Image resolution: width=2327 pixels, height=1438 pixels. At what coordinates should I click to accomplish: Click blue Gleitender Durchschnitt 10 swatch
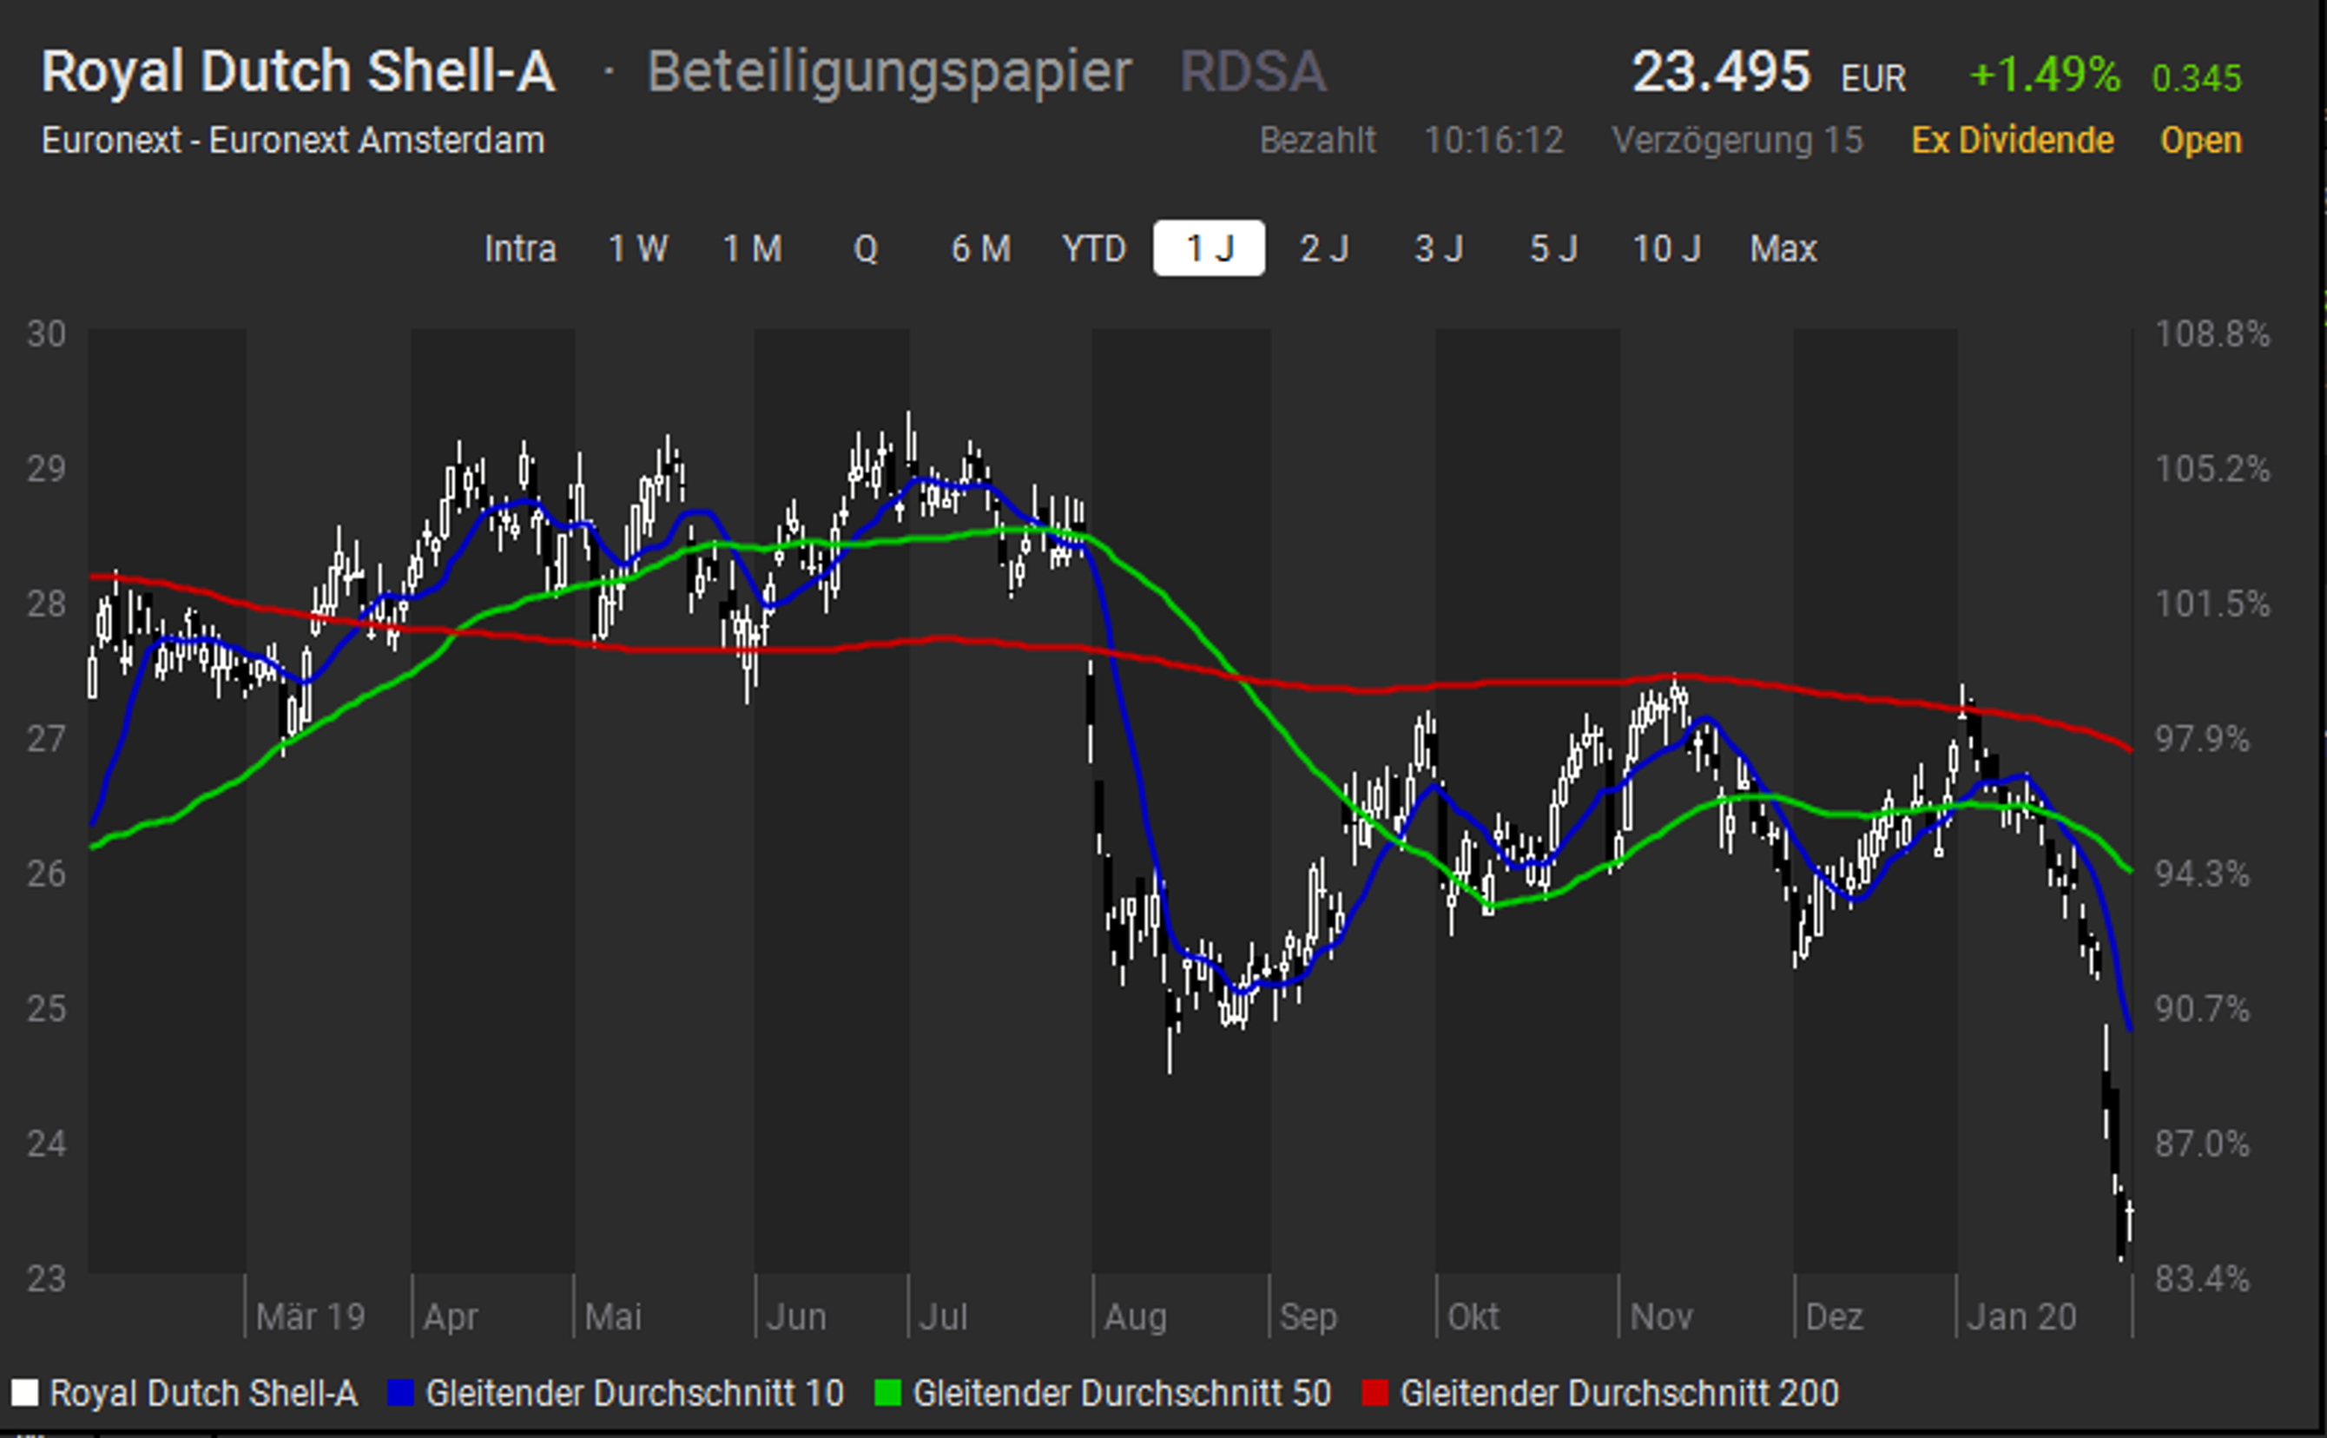click(x=401, y=1394)
